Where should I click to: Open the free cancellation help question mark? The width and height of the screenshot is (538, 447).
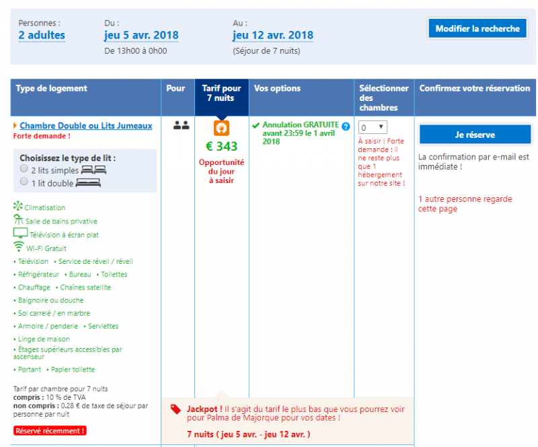(x=346, y=127)
